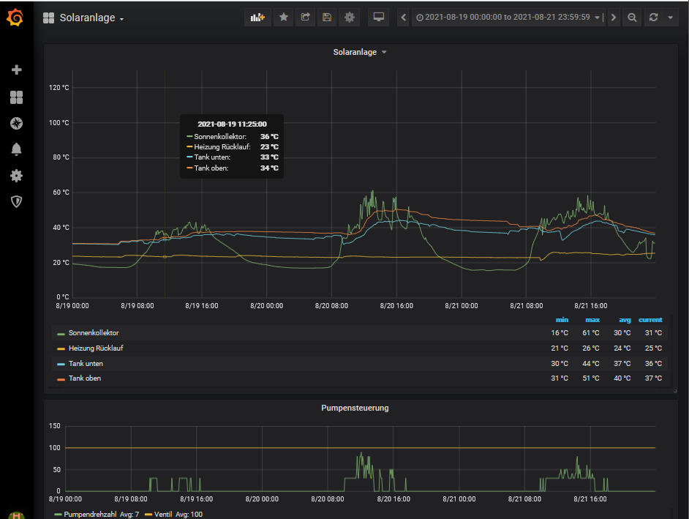Viewport: 689px width, 519px height.
Task: Open the time range picker
Action: tap(508, 18)
